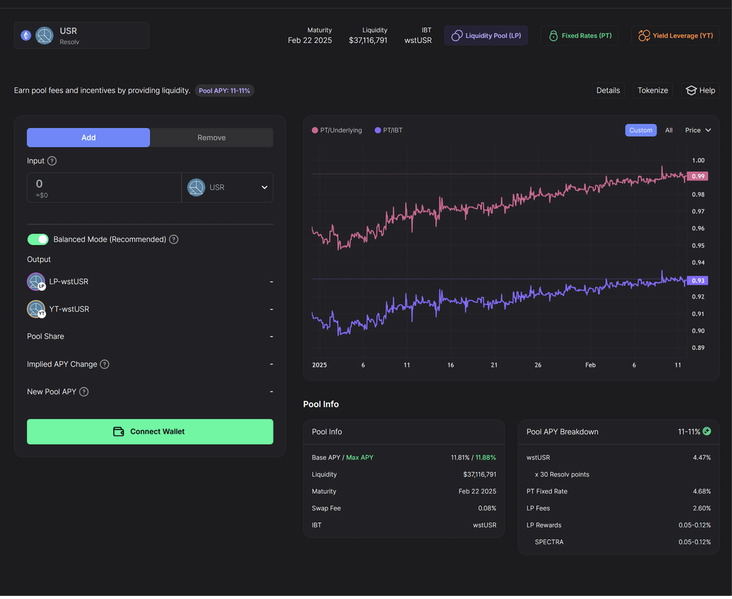Viewport: 732px width, 599px height.
Task: Open the Price chart metric dropdown
Action: [697, 130]
